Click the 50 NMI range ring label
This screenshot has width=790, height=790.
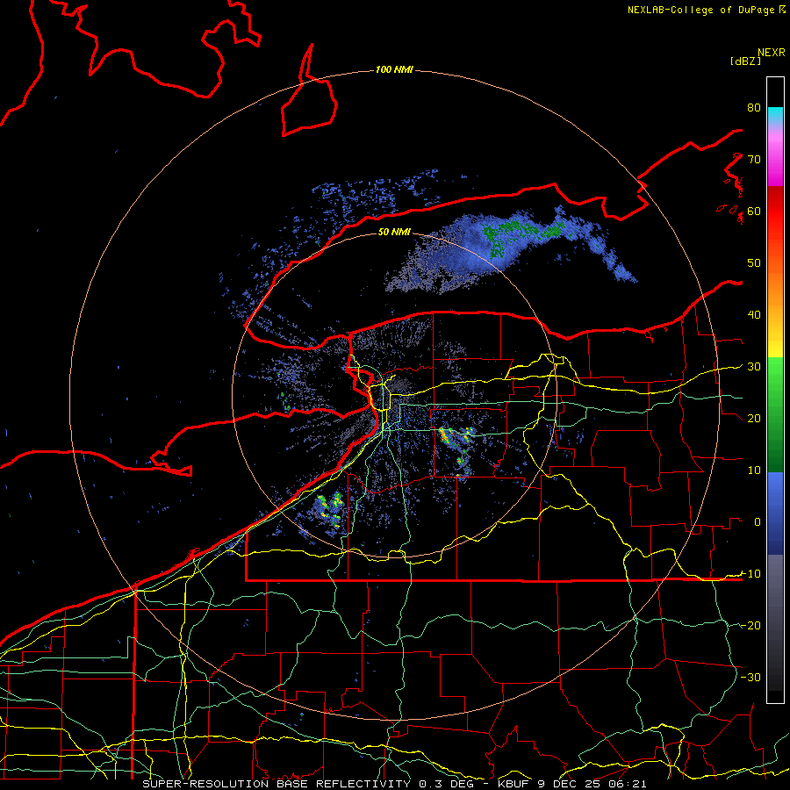coord(394,232)
